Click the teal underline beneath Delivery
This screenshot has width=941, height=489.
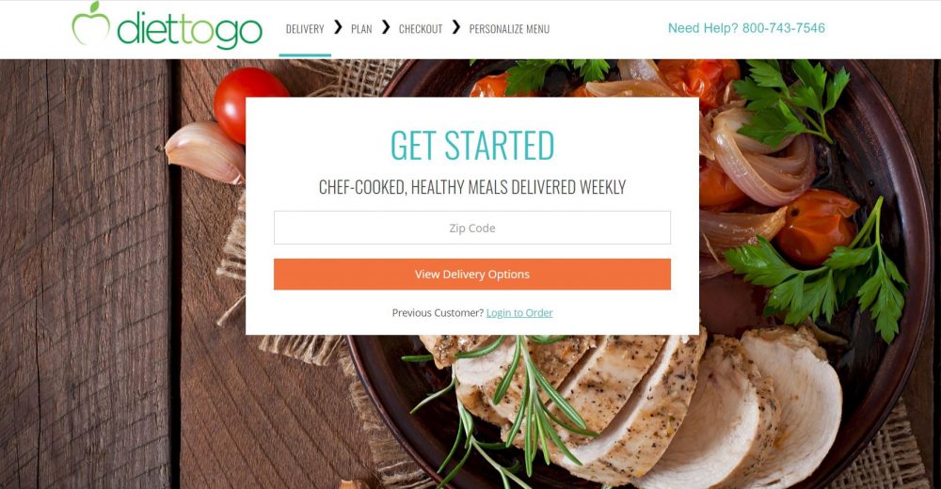click(x=305, y=55)
